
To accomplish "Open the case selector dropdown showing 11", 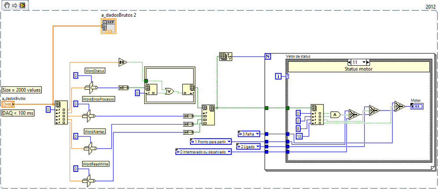I will (363, 62).
